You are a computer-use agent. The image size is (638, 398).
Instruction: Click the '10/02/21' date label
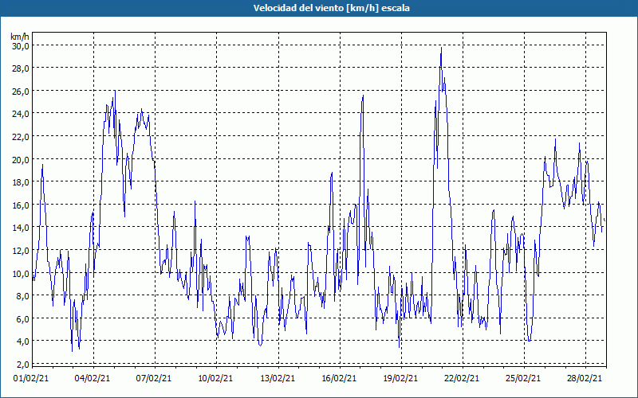coord(215,378)
